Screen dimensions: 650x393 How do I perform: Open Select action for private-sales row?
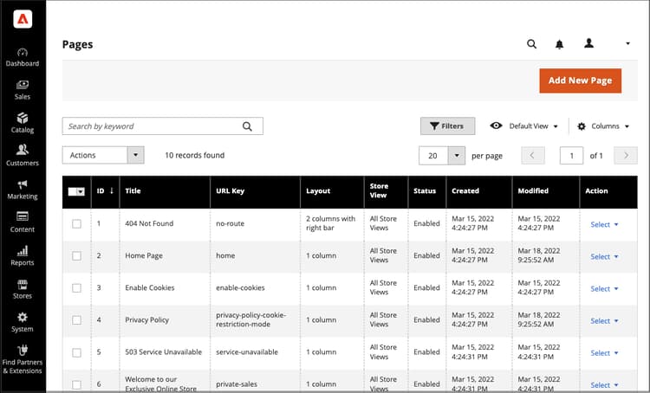coord(604,384)
